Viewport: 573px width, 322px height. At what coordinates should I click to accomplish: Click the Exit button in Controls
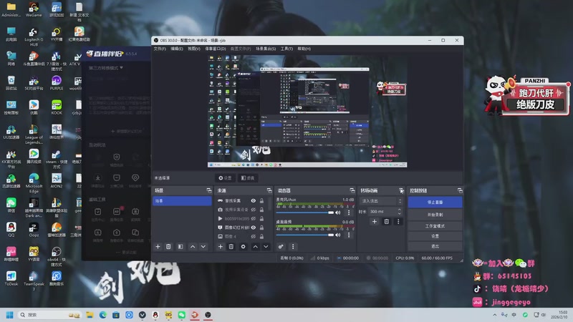435,246
